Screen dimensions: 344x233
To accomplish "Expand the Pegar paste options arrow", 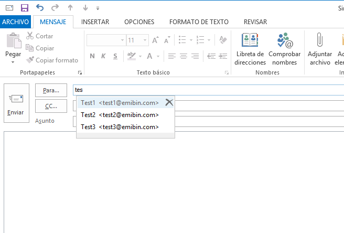I will [13, 62].
